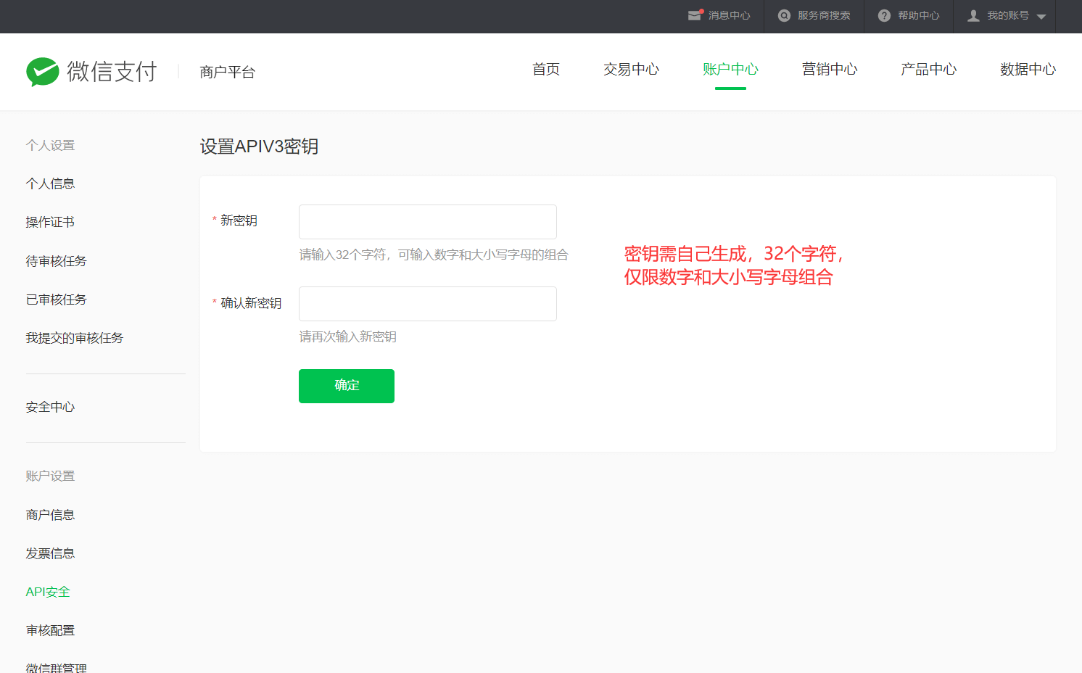Switch to the 首页 tab

pyautogui.click(x=546, y=70)
